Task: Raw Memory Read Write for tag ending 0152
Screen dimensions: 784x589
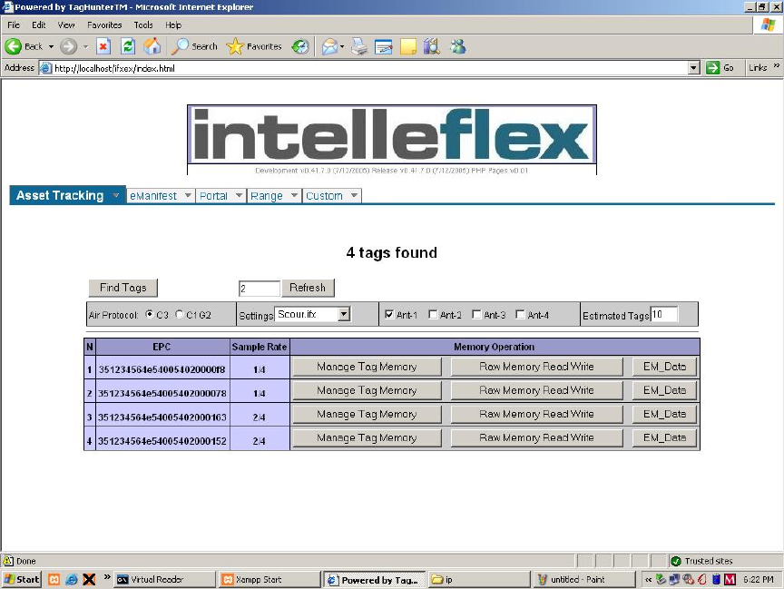Action: click(x=536, y=437)
